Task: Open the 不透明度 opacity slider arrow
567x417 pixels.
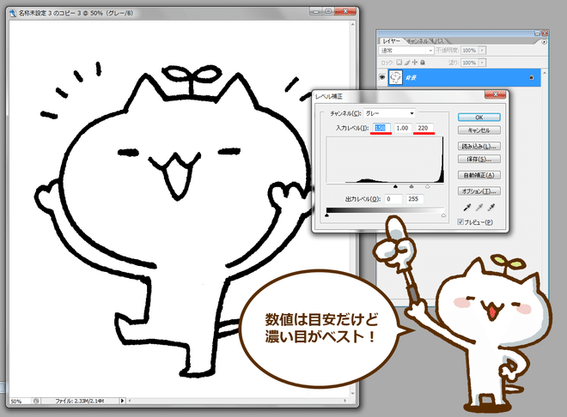Action: coord(482,50)
